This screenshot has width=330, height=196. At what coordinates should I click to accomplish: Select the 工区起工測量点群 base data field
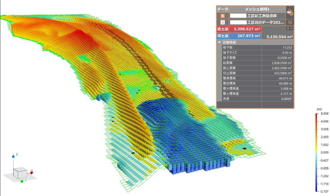256,16
